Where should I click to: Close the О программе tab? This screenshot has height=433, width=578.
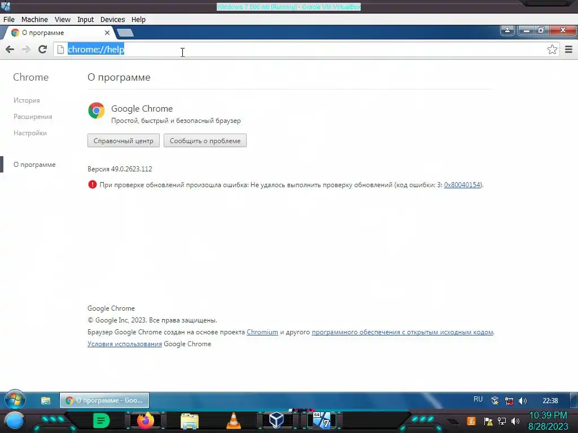coord(107,33)
